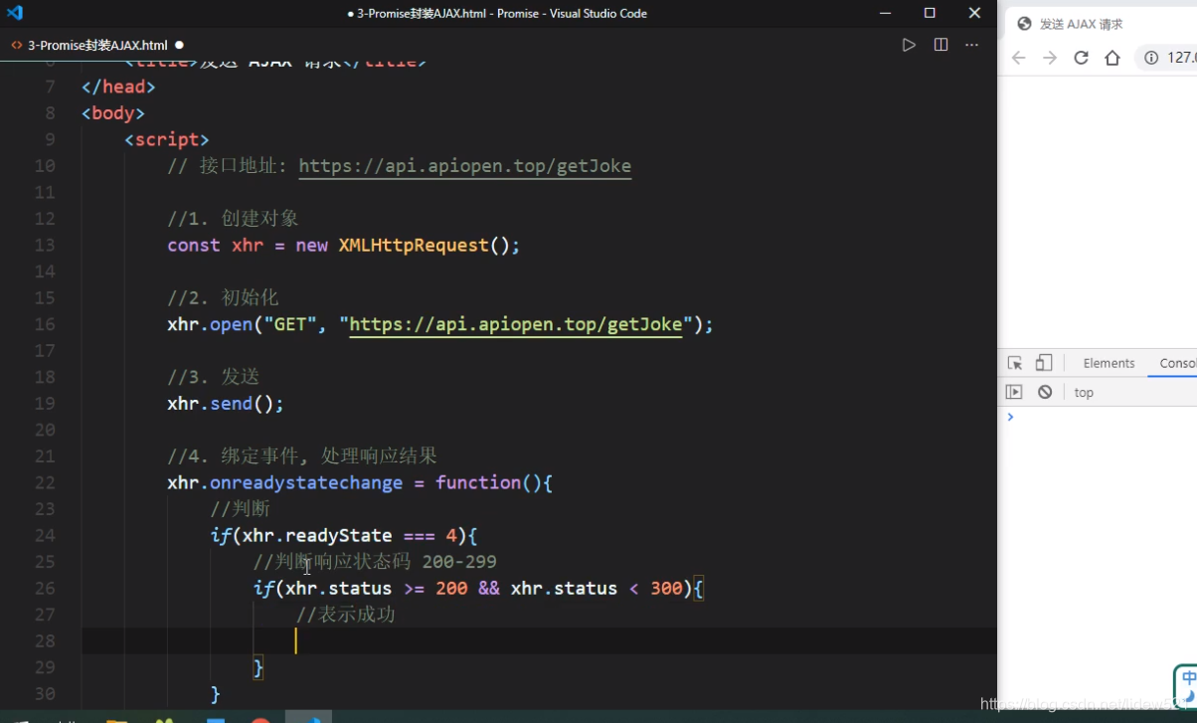Focus the browser address bar showing 127.0
Image resolution: width=1197 pixels, height=723 pixels.
pos(1167,58)
